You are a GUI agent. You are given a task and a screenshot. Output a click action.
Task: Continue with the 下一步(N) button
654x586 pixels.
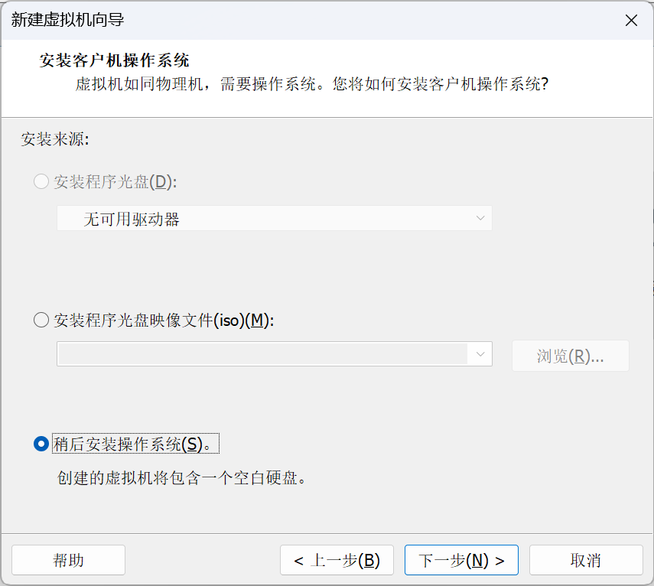coord(461,560)
